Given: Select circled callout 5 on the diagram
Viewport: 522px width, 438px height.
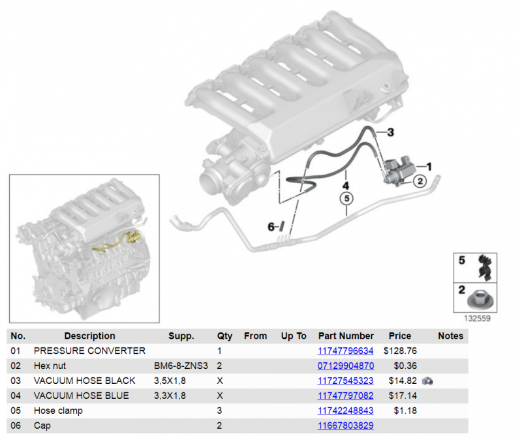Looking at the screenshot, I should [346, 198].
